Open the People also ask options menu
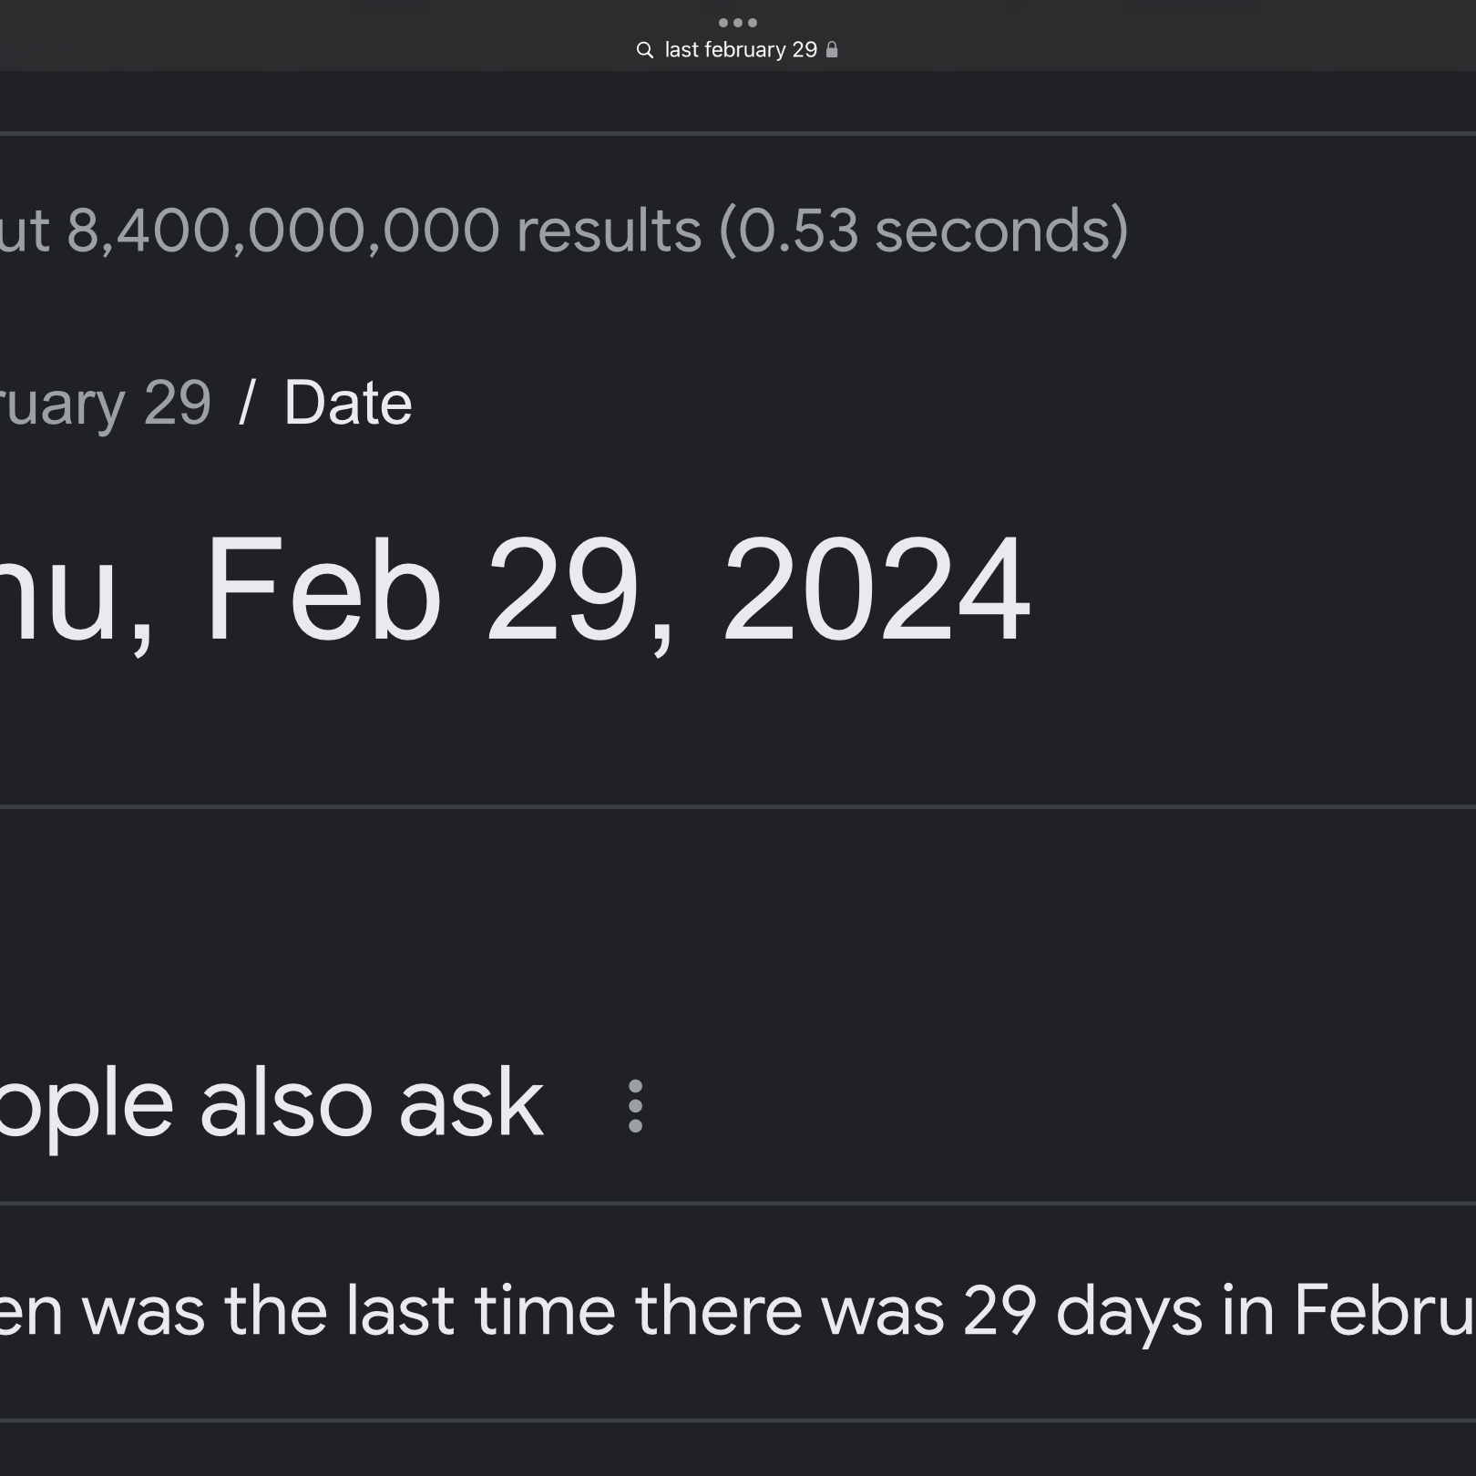 point(635,1106)
